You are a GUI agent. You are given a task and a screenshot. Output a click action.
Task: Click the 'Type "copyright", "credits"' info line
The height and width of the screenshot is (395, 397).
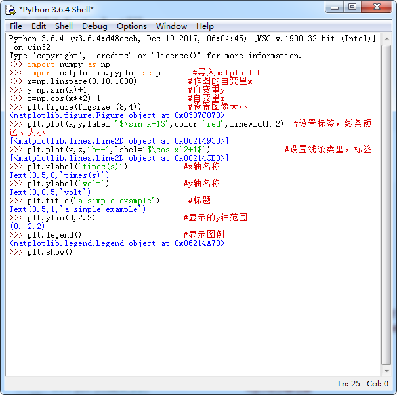coord(156,56)
